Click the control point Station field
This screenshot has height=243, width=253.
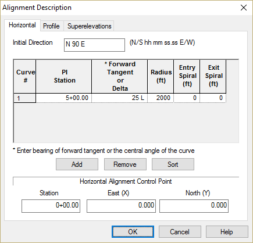click(51, 206)
